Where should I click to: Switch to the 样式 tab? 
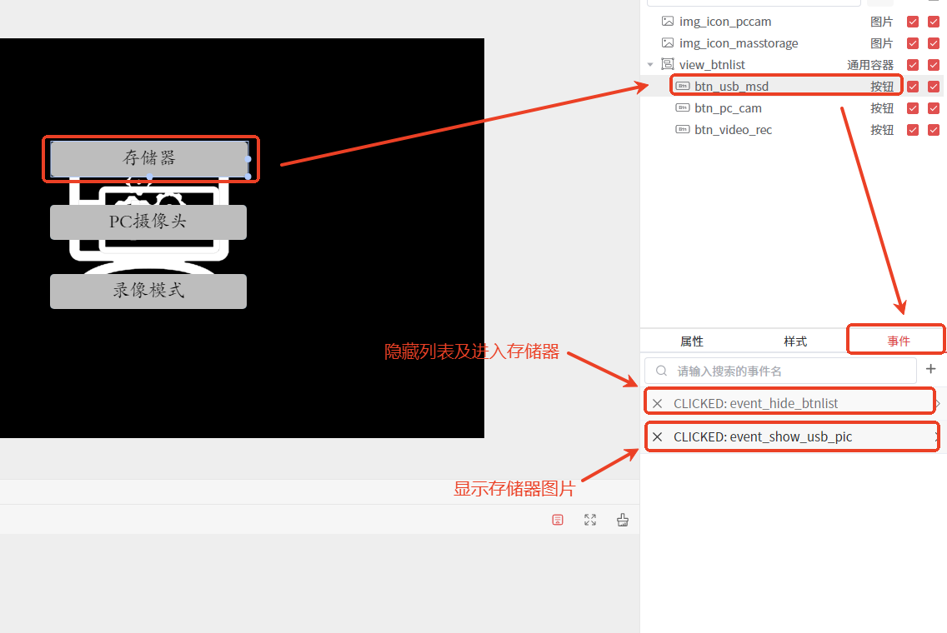click(x=795, y=341)
